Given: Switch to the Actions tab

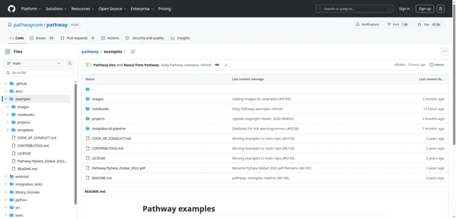Looking at the screenshot, I should pos(110,38).
